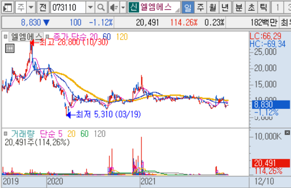This screenshot has height=188, width=291.
Task: Click the HC:-69.34 indicator text
Action: 267,44
